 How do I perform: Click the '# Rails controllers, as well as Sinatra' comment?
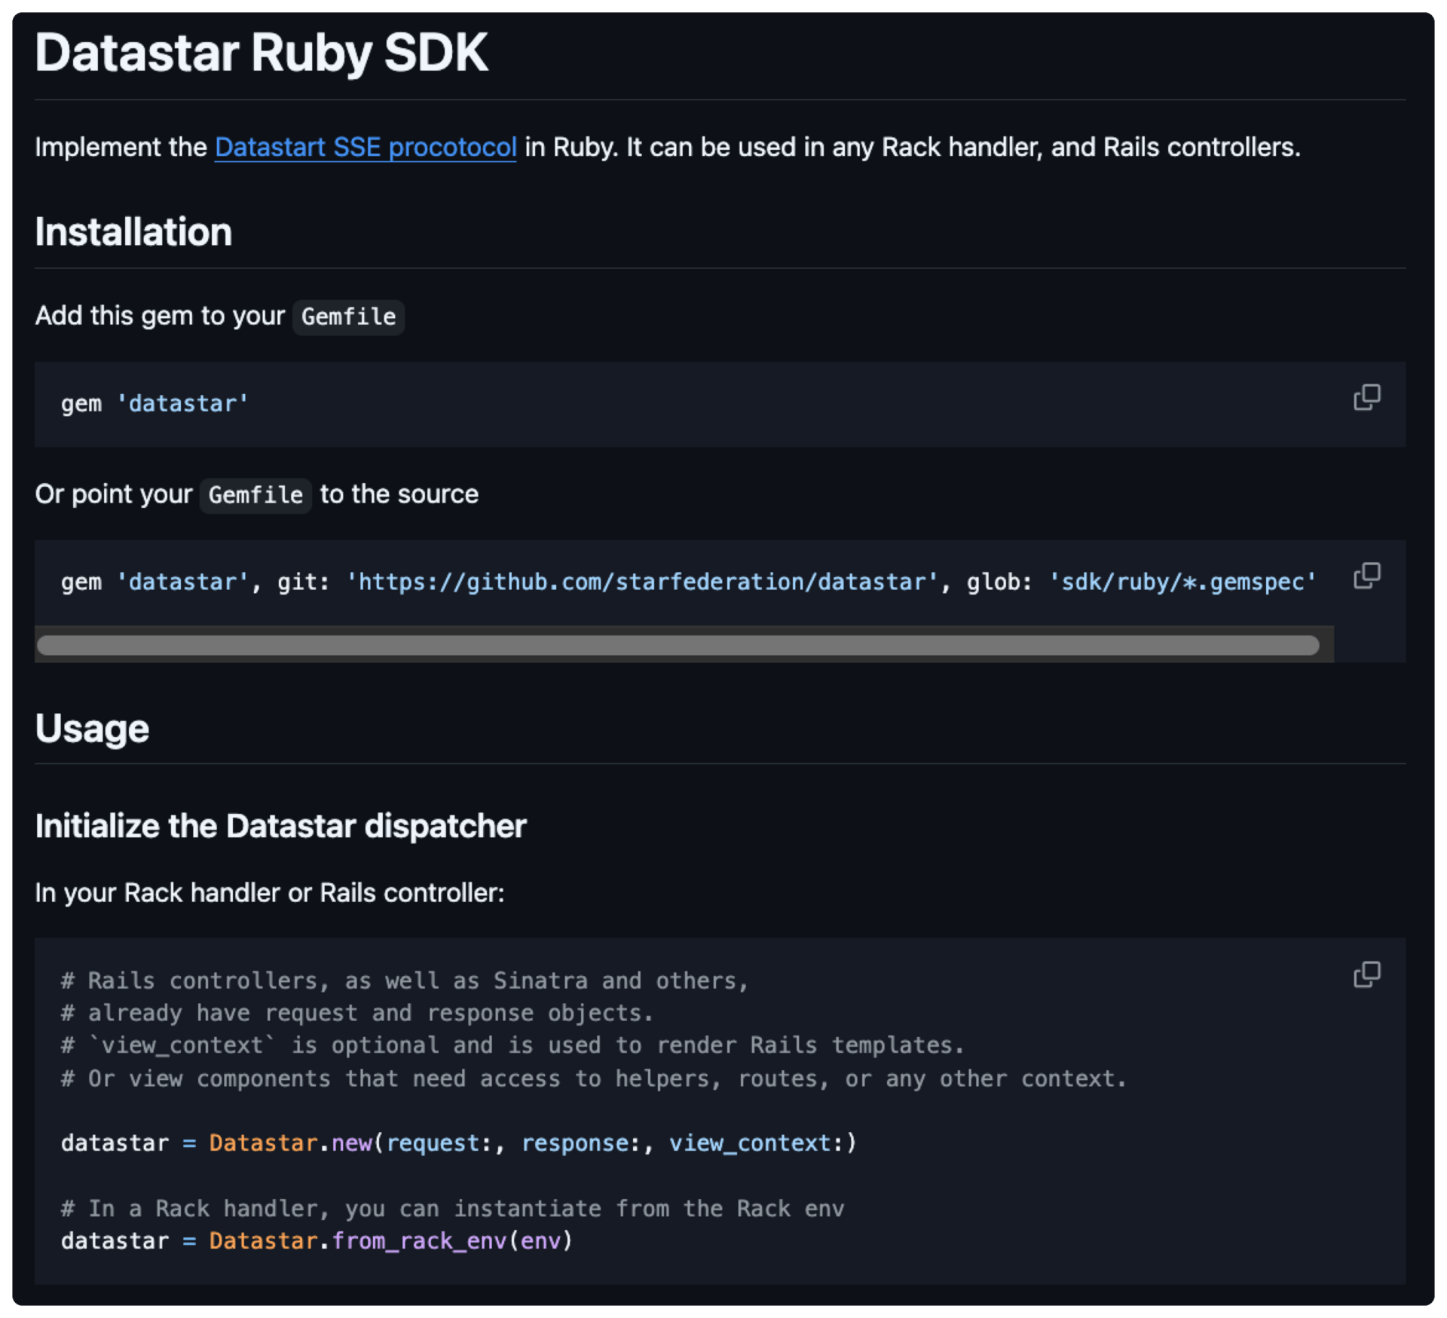[x=405, y=980]
